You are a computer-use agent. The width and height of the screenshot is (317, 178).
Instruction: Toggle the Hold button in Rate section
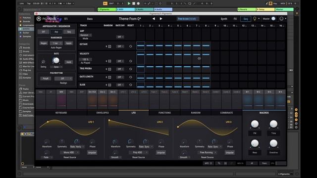tap(69, 62)
